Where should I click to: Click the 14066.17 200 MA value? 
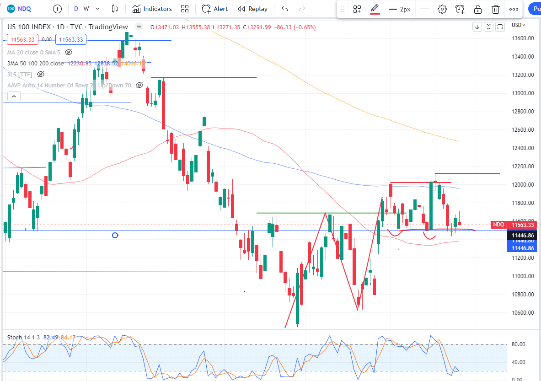point(133,64)
